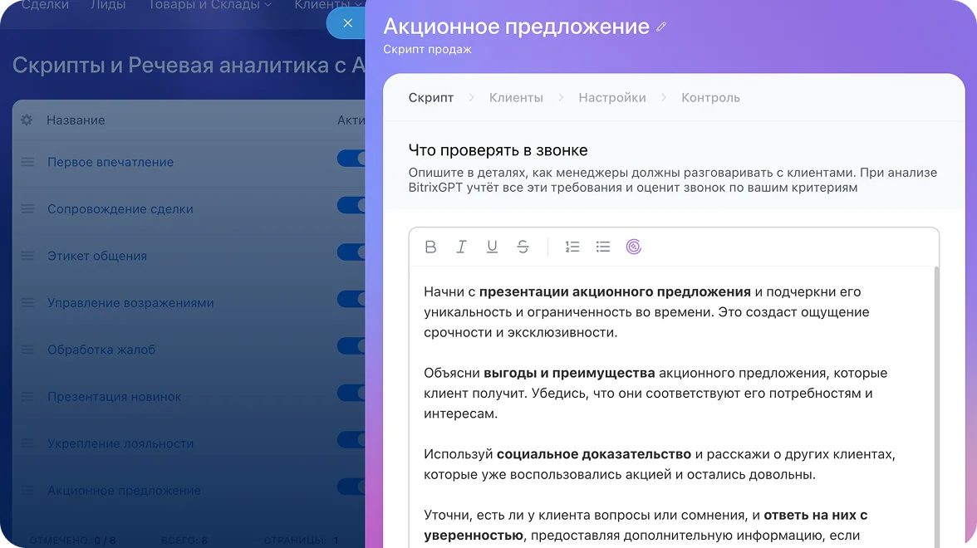Click the bold text социальное доказательство
Image resolution: width=977 pixels, height=548 pixels.
point(594,454)
